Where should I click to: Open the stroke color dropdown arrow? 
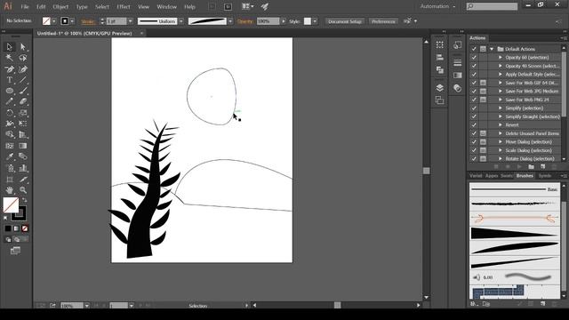(x=72, y=21)
